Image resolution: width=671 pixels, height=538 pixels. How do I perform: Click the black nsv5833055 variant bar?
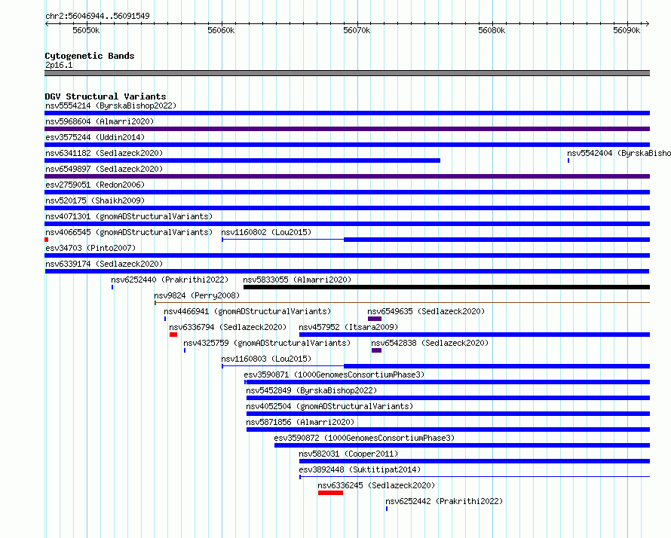[x=447, y=287]
